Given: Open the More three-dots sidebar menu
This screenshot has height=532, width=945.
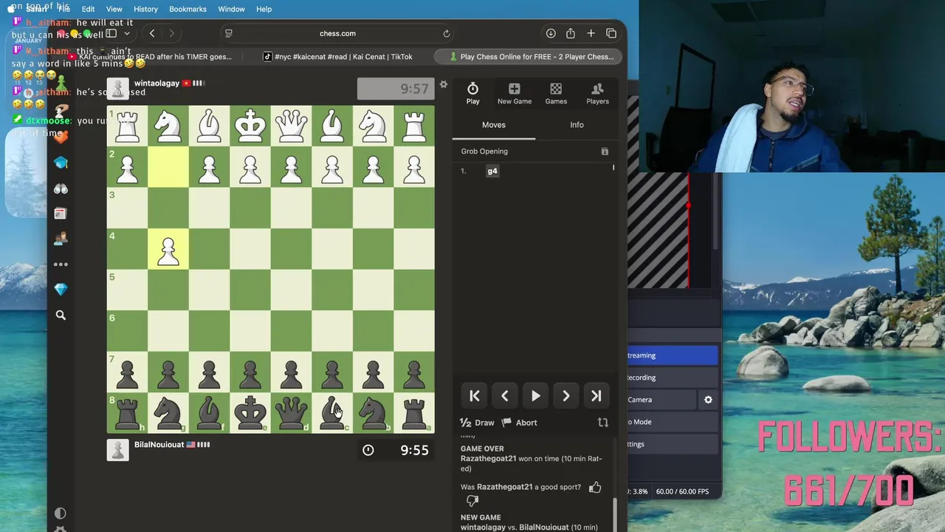Looking at the screenshot, I should (x=61, y=265).
